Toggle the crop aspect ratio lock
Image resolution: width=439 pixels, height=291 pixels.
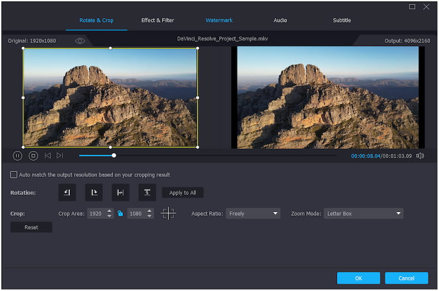pyautogui.click(x=120, y=214)
